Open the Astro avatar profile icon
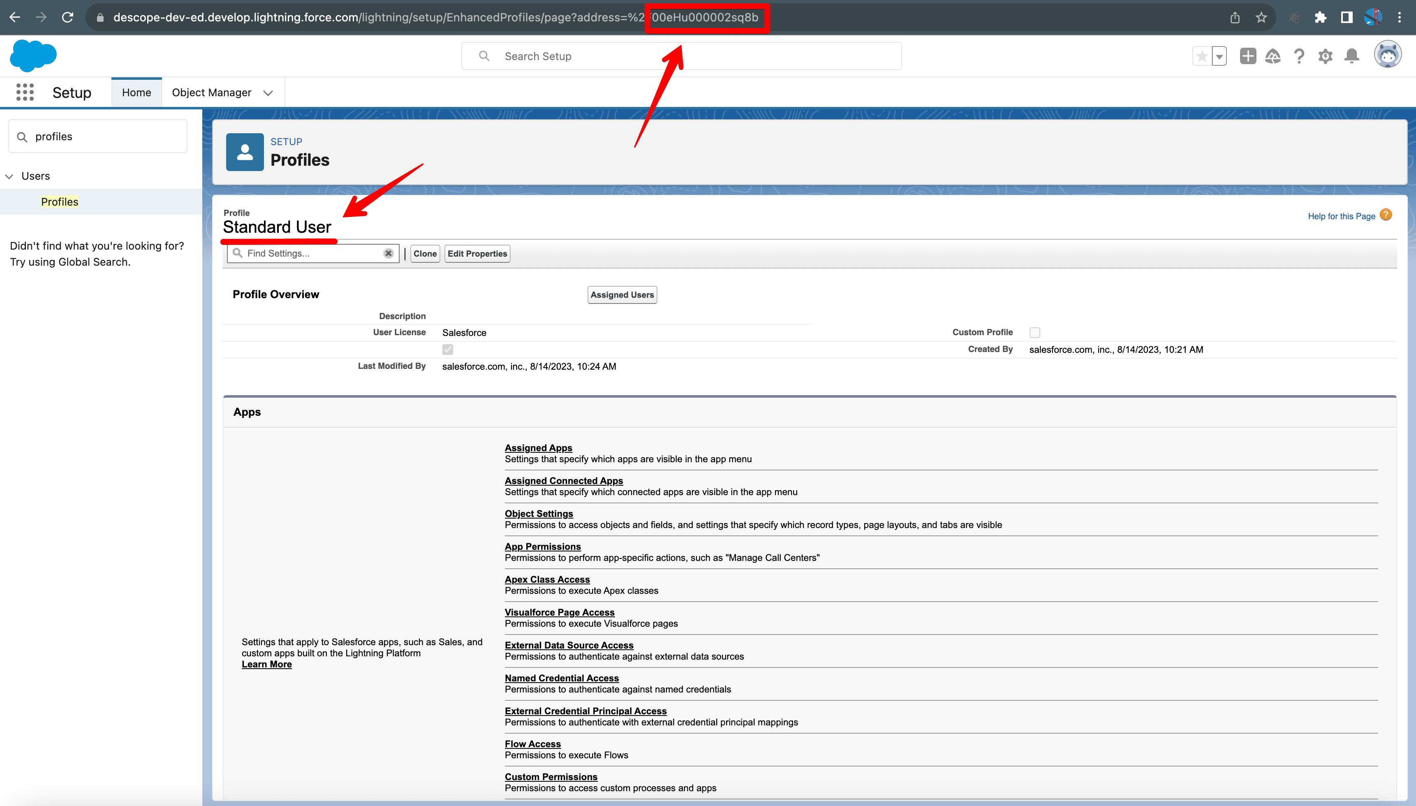Viewport: 1416px width, 806px height. coord(1387,54)
